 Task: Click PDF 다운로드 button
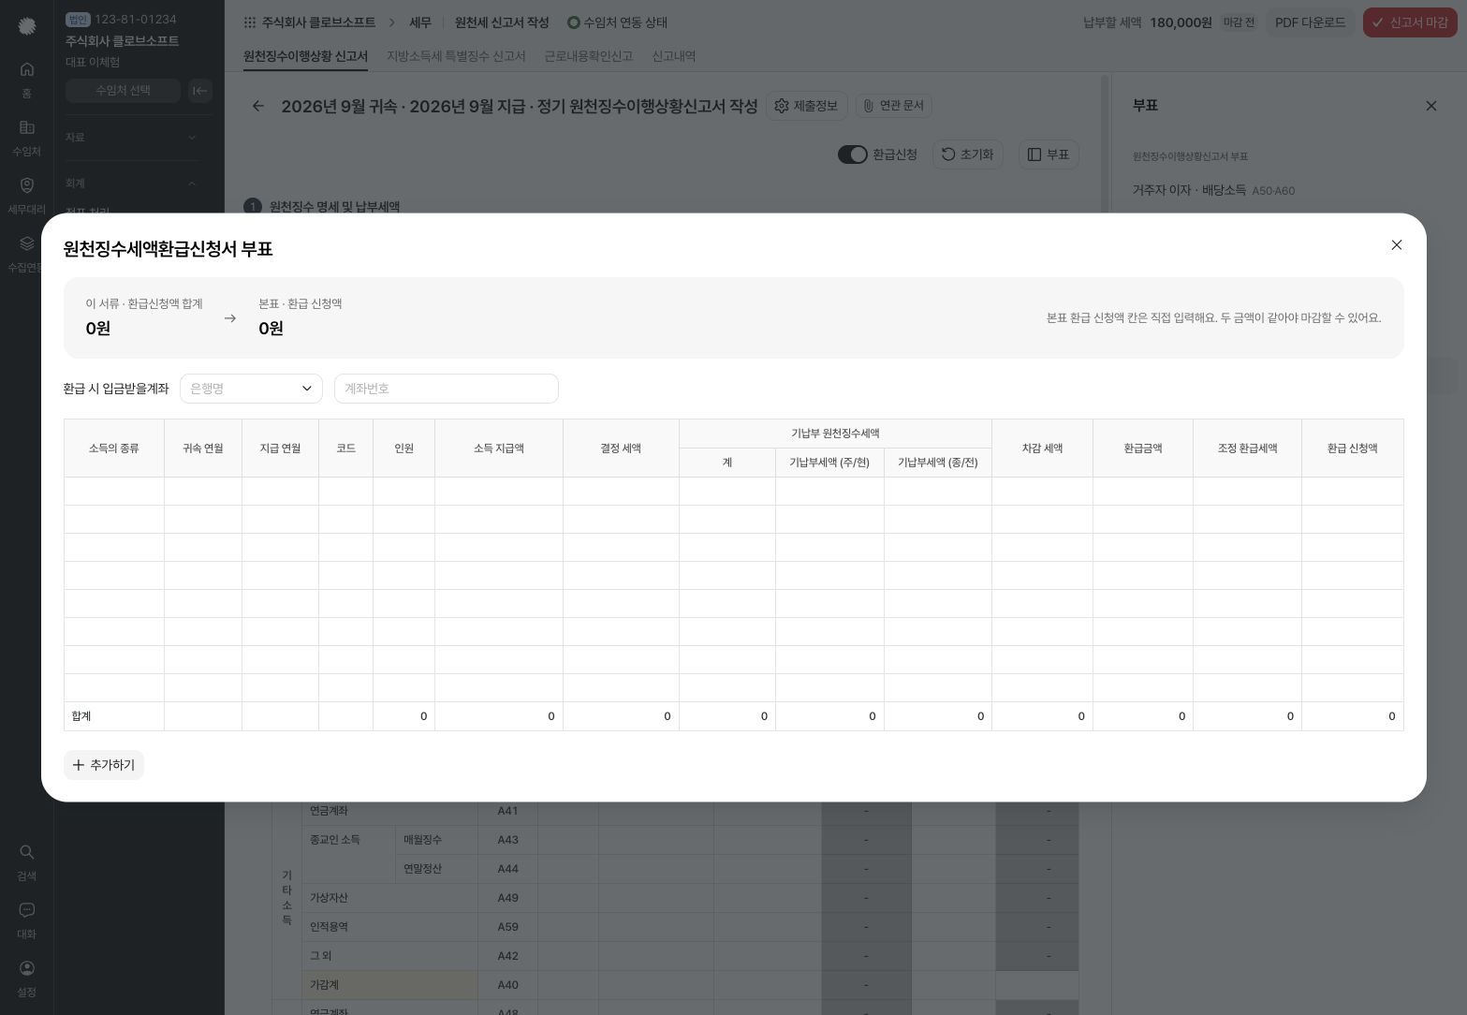click(x=1310, y=22)
